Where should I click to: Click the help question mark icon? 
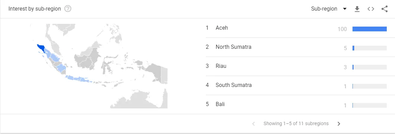pos(68,9)
